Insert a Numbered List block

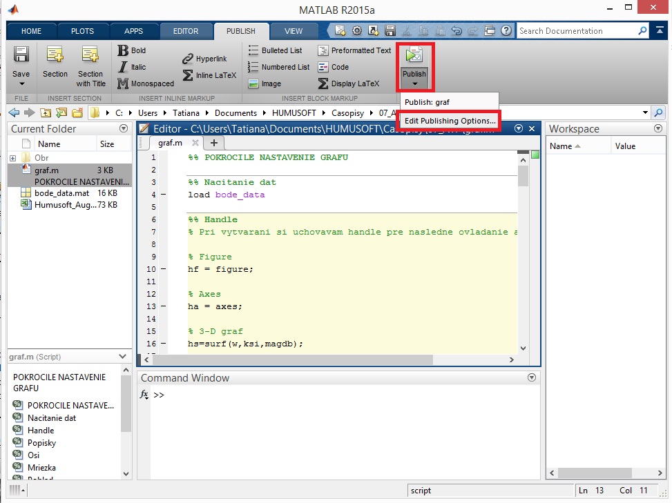(x=278, y=67)
